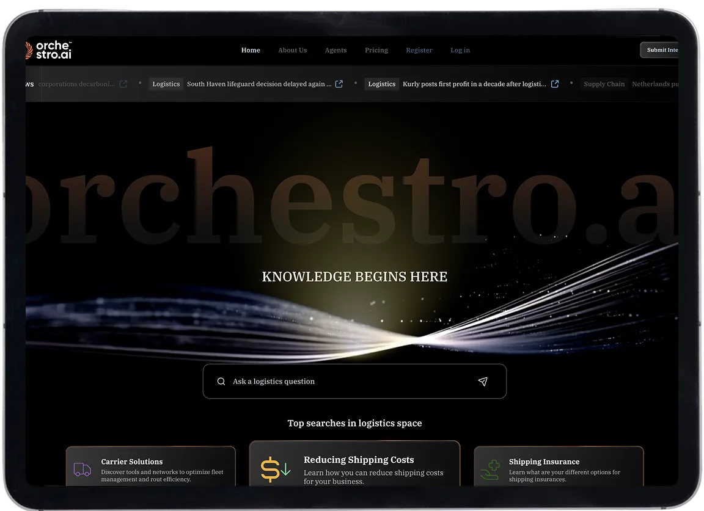Click inside the Ask a logistics question field

pyautogui.click(x=306, y=381)
